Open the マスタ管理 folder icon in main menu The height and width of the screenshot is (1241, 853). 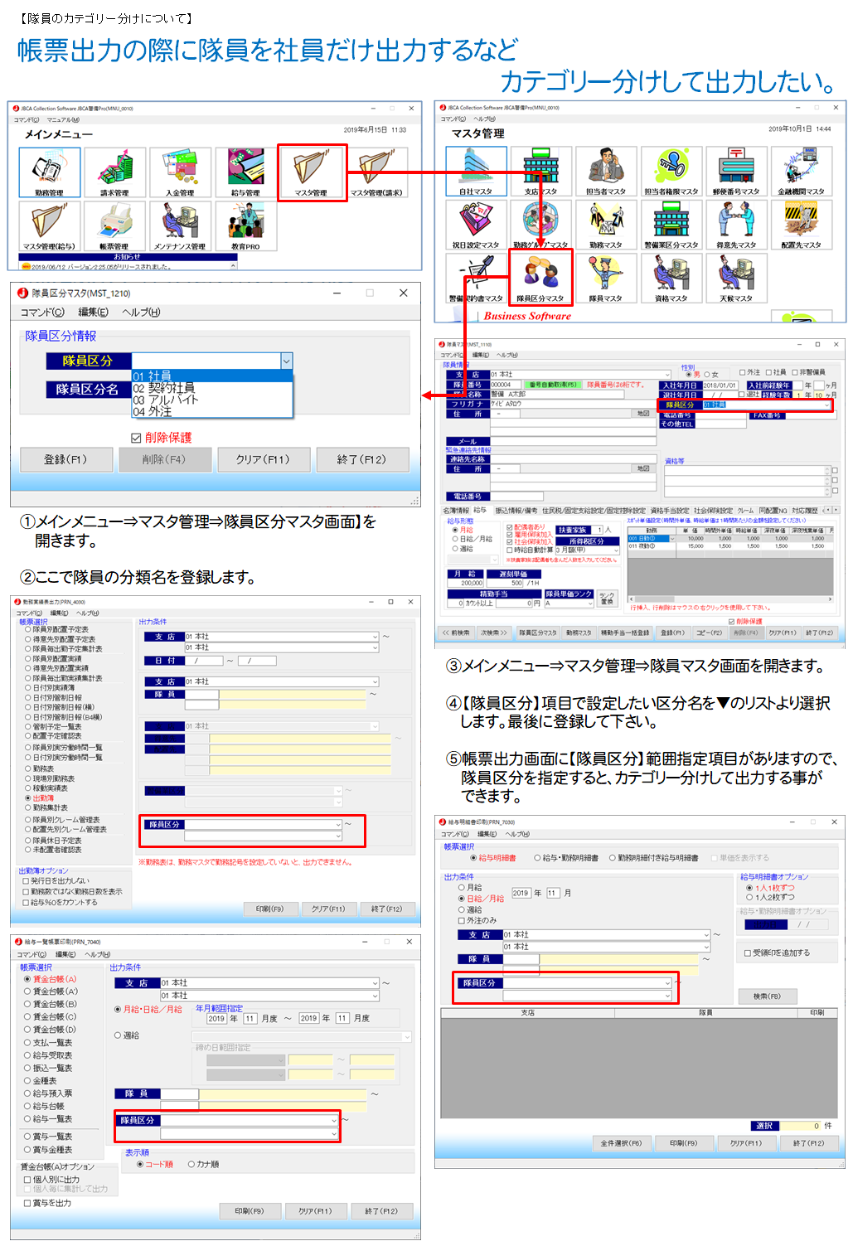(x=312, y=171)
